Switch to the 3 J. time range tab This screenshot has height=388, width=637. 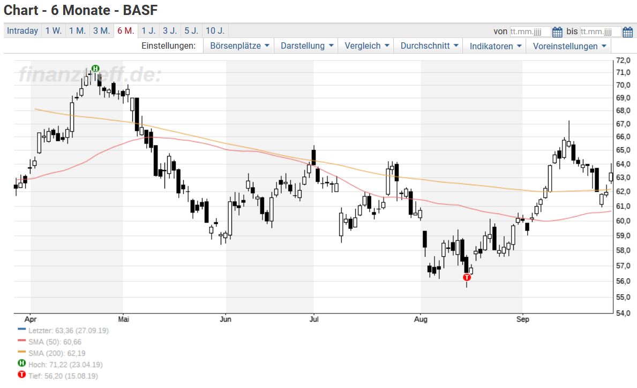coord(170,31)
